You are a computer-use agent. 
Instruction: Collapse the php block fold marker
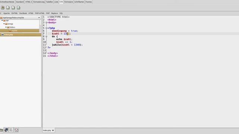(46, 28)
